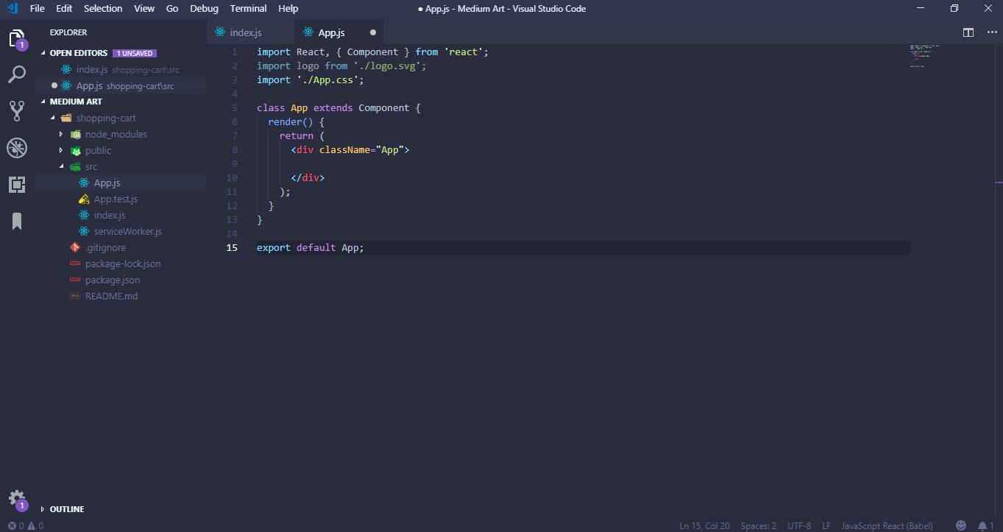Viewport: 1003px width, 532px height.
Task: Click Ln 15, Col 20 to go to line
Action: [704, 525]
